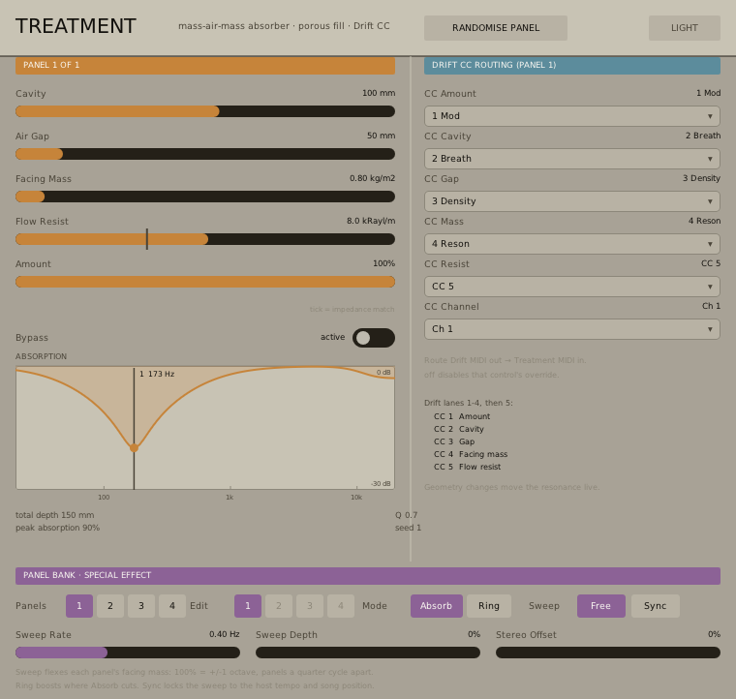Open the CC Cavity dropdown
Viewport: 736px width, 699px height.
(572, 159)
